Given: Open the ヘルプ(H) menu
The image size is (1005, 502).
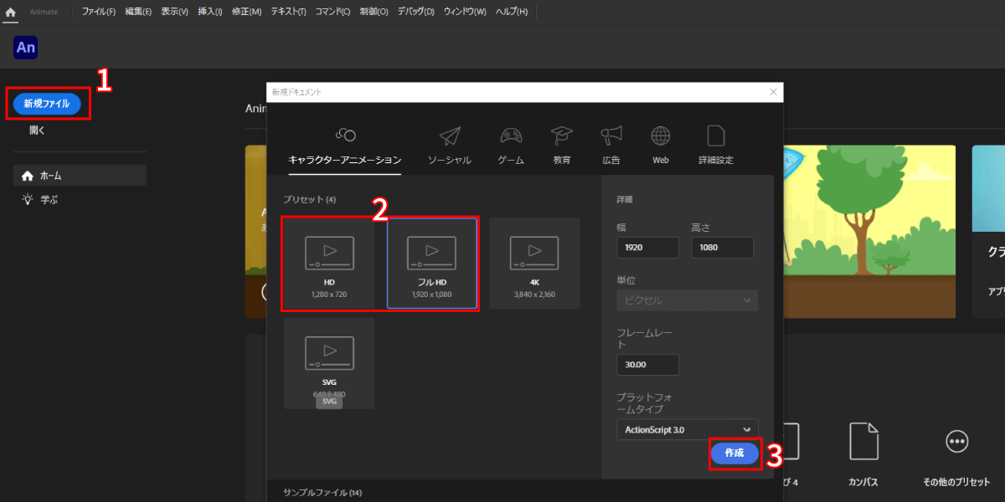Looking at the screenshot, I should [x=512, y=12].
